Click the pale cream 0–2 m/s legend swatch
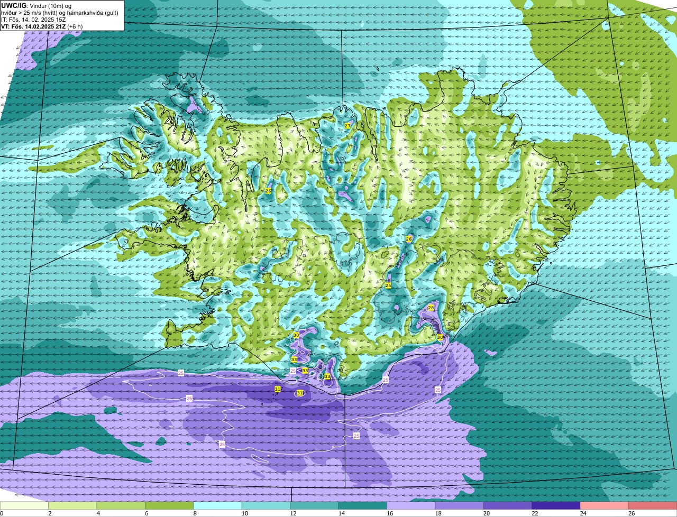This screenshot has width=677, height=517. click(x=24, y=505)
